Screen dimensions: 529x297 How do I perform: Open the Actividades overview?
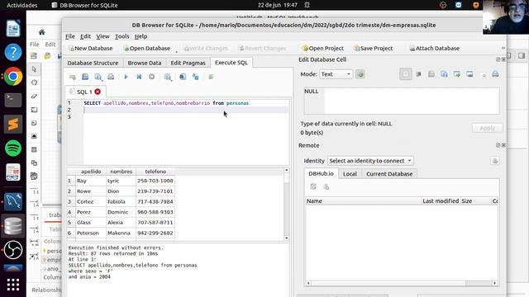click(22, 5)
